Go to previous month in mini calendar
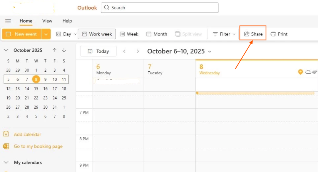This screenshot has width=318, height=172. click(x=55, y=50)
